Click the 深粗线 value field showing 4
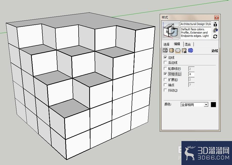The width and height of the screenshot is (232, 165). 191,74
